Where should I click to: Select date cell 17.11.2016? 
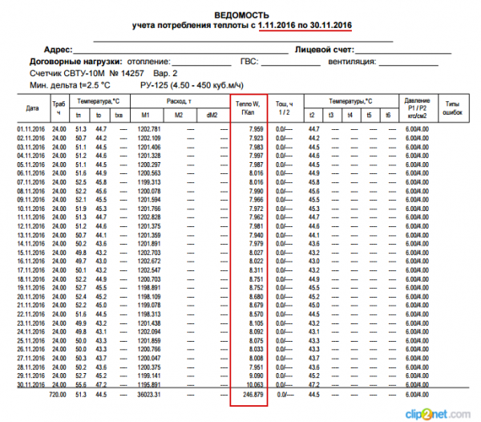click(31, 270)
